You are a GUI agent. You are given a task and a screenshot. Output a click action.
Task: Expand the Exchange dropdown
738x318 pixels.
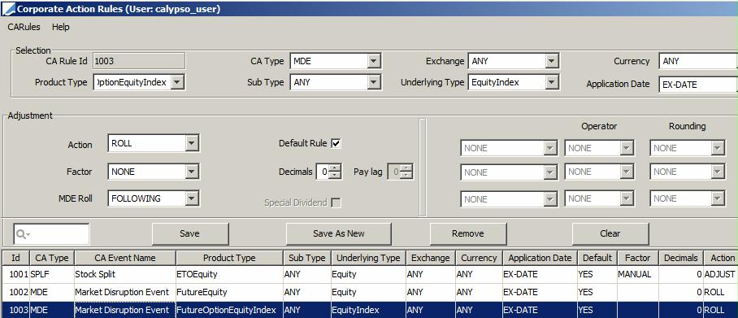(552, 61)
